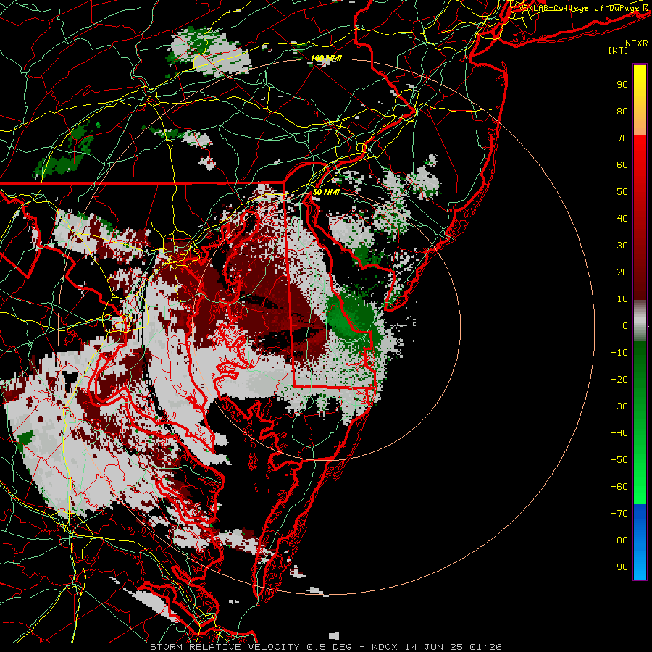Click the 50 NMI range ring label
This screenshot has width=652, height=652.
326,192
